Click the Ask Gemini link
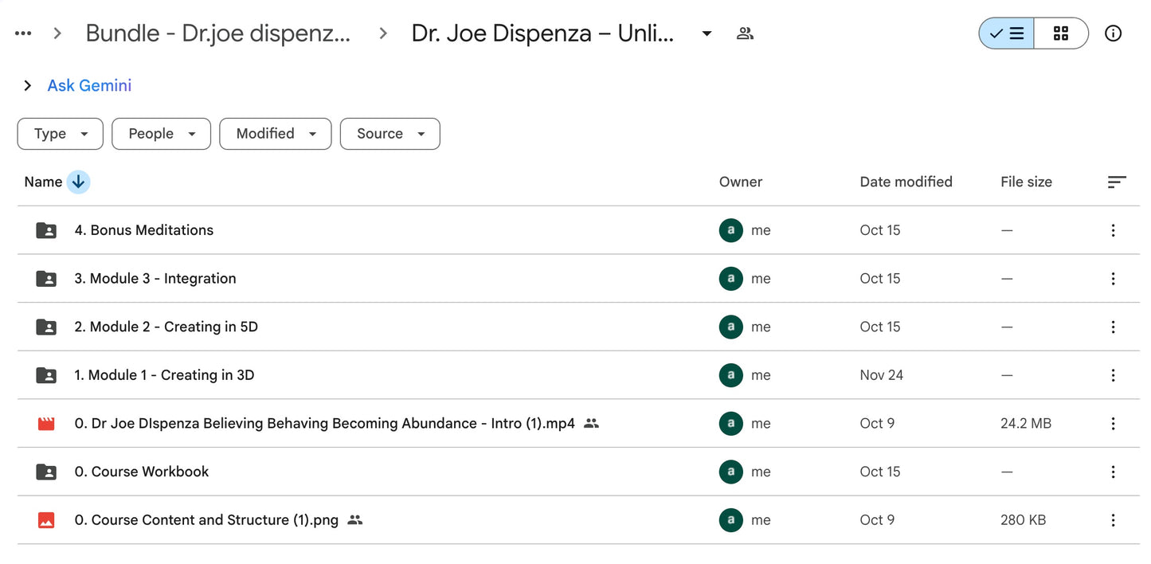 pos(88,85)
